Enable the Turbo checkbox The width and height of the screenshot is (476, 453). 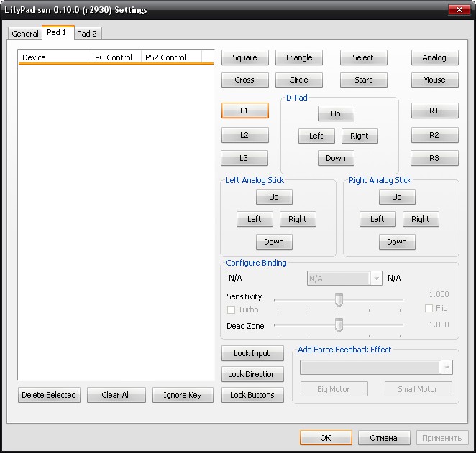coord(231,309)
